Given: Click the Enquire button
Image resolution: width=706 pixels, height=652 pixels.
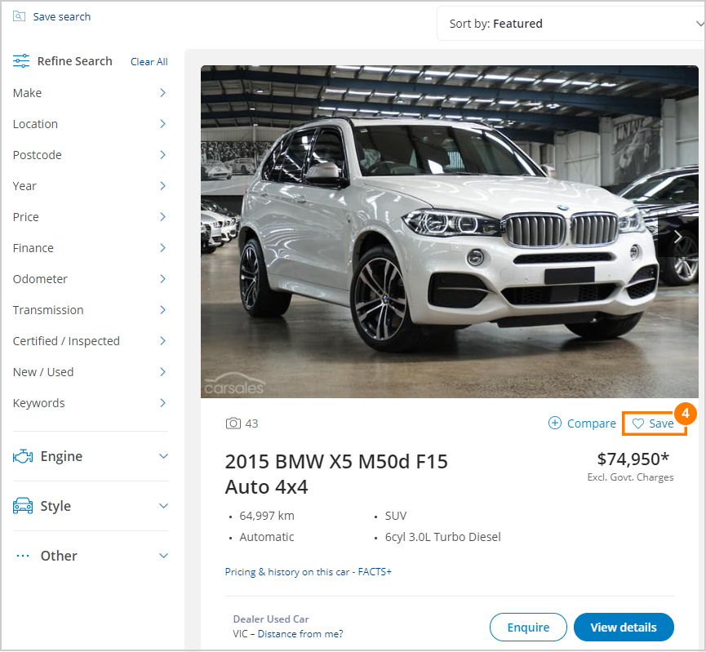Looking at the screenshot, I should click(x=528, y=628).
